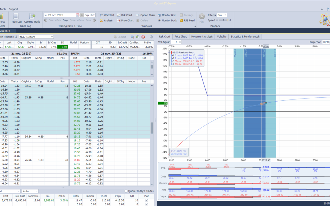Click the Day+ step forward button
This screenshot has height=206, width=330.
pos(72,20)
